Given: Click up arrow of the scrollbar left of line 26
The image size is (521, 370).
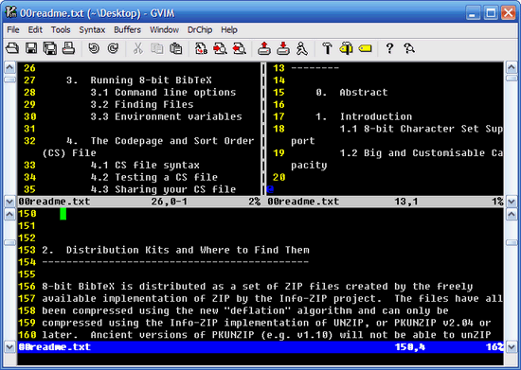Looking at the screenshot, I should [x=9, y=68].
